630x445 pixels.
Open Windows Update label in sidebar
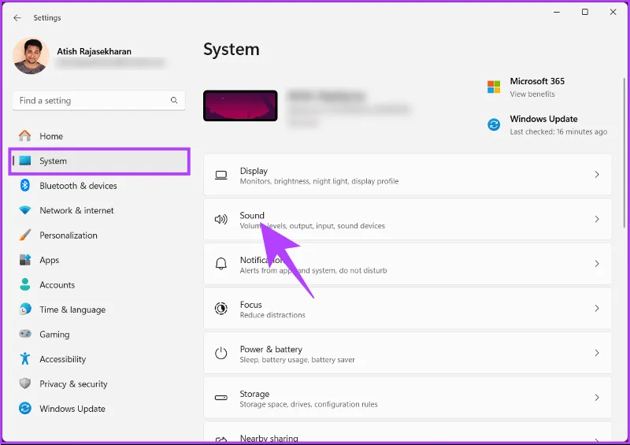pos(72,409)
